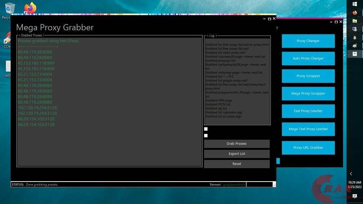
Task: Click log entry 'Grabbed dg list.'
Action: pyautogui.click(x=216, y=108)
